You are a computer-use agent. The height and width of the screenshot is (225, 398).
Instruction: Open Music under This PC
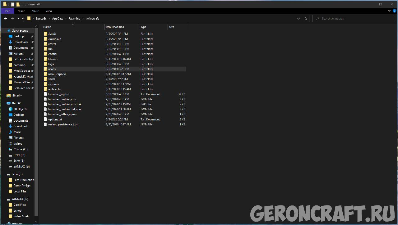click(17, 132)
